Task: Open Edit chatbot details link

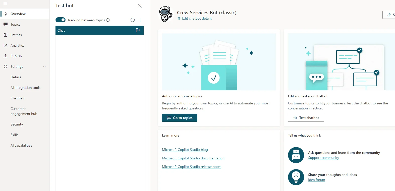Action: coord(197,18)
